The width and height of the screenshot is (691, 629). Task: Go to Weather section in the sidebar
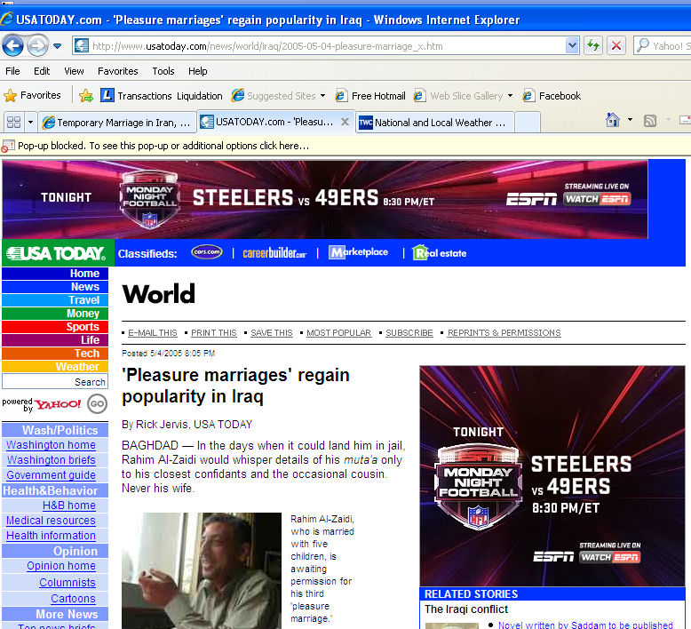[x=55, y=366]
